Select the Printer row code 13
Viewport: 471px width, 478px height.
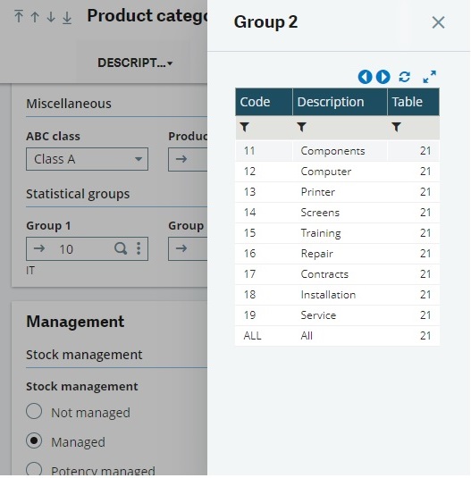tap(337, 192)
